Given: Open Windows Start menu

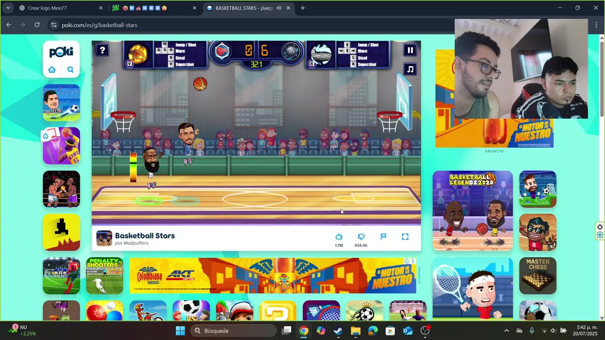Looking at the screenshot, I should [180, 331].
